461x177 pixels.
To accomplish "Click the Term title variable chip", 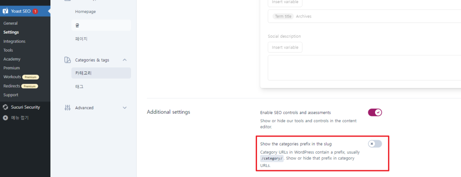I will (283, 17).
